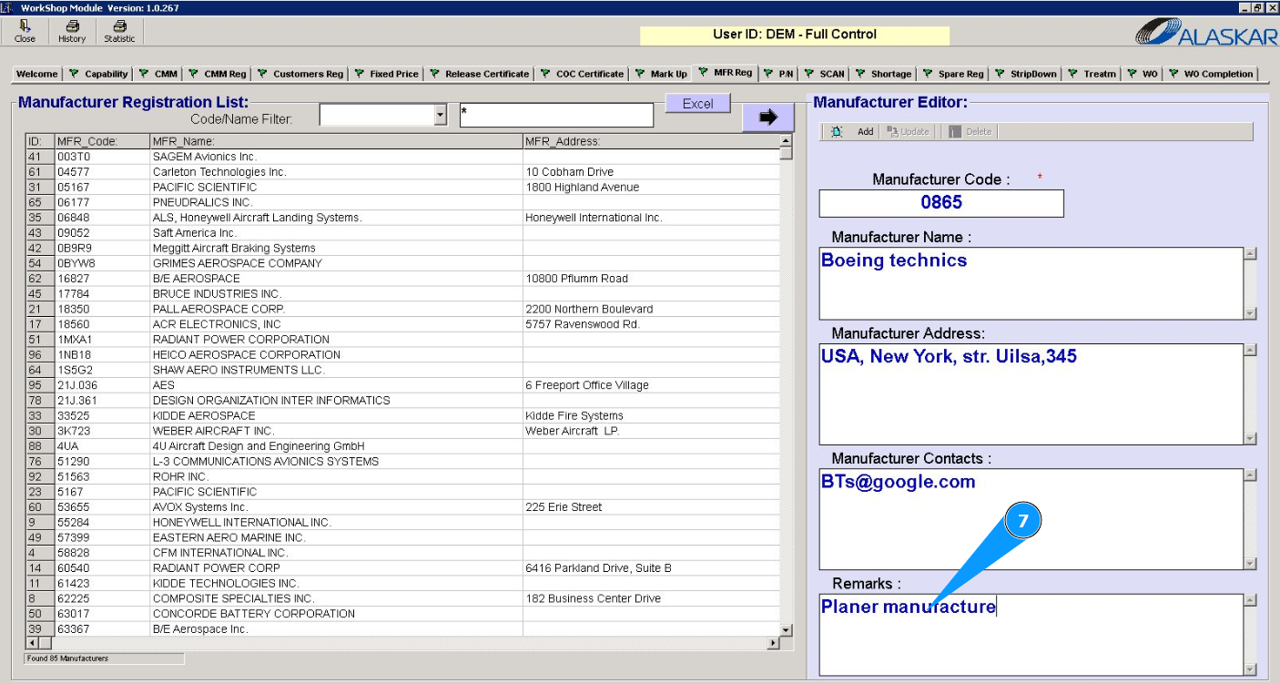Select the PNEUDRALICS INC. row
Screen dimensions: 1280x684
pos(402,202)
